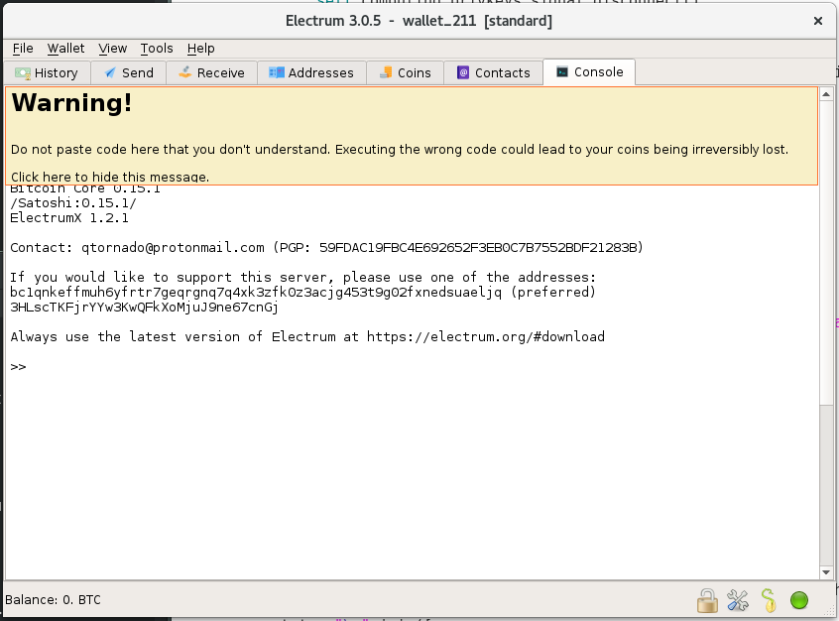The height and width of the screenshot is (621, 839).
Task: Click the console scrollbar down arrow
Action: [x=826, y=572]
